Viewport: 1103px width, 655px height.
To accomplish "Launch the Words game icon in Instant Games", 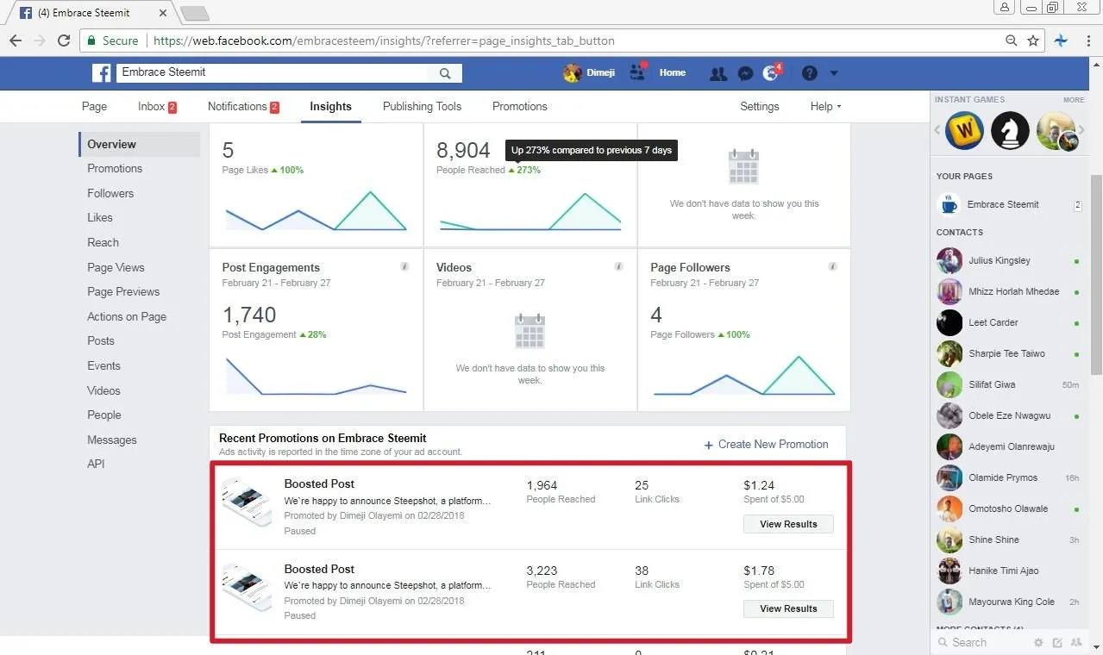I will click(964, 131).
